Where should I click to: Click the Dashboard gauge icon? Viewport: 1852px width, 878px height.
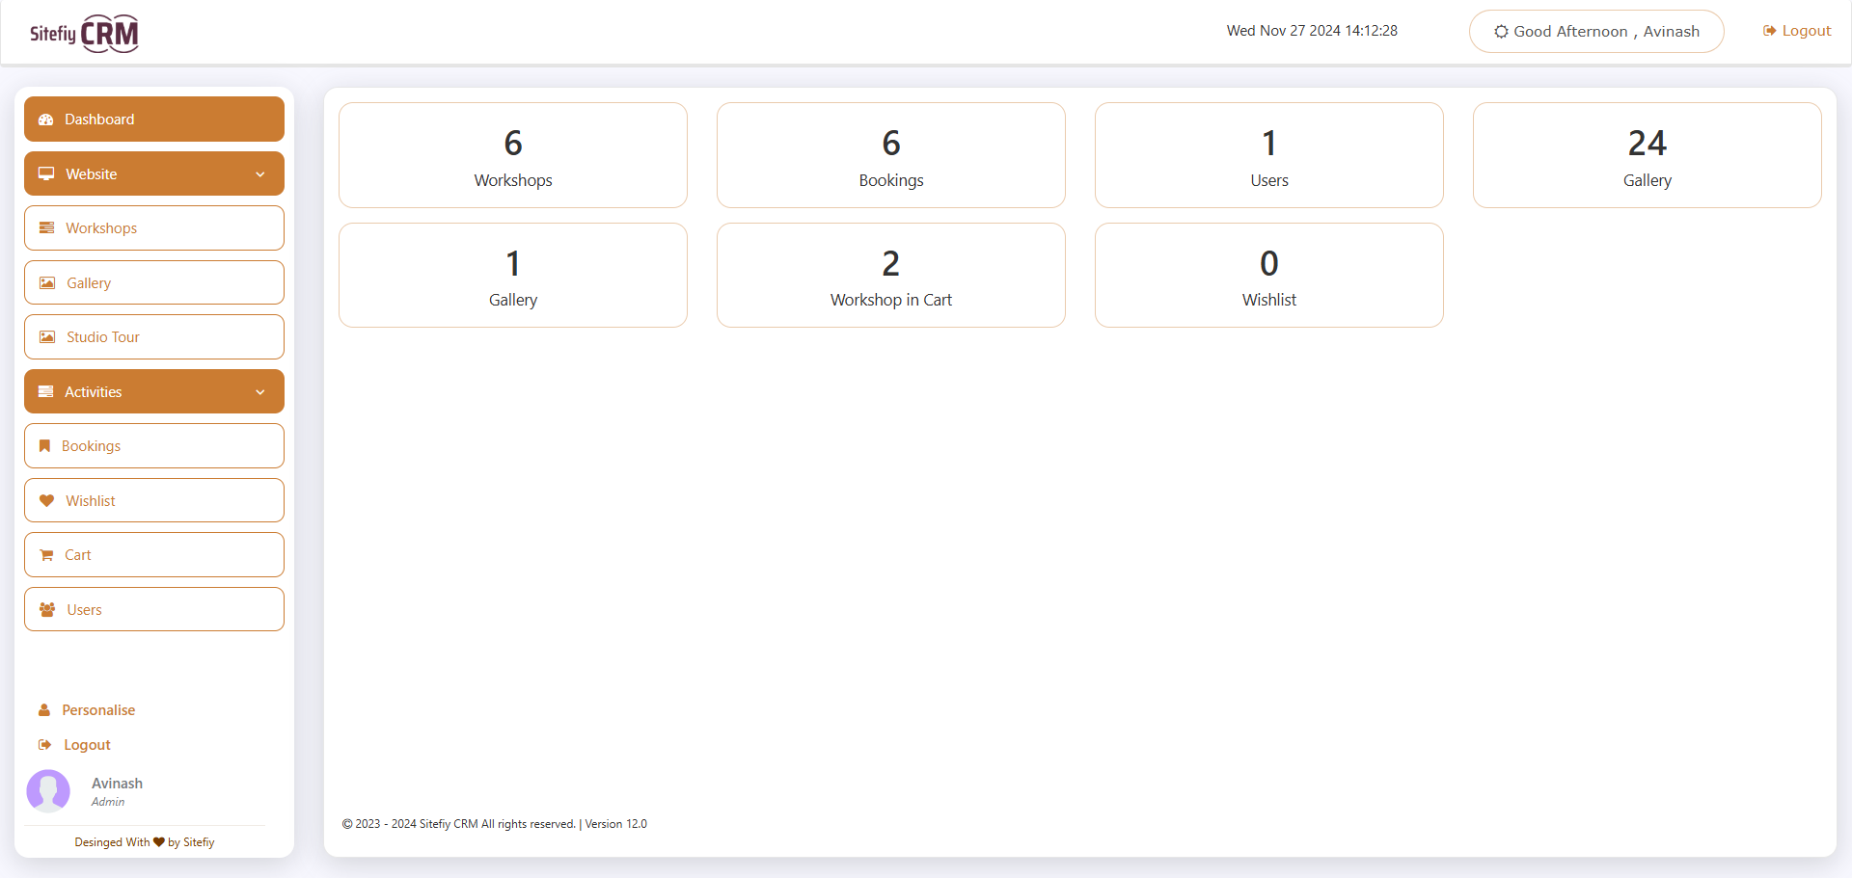click(x=45, y=120)
